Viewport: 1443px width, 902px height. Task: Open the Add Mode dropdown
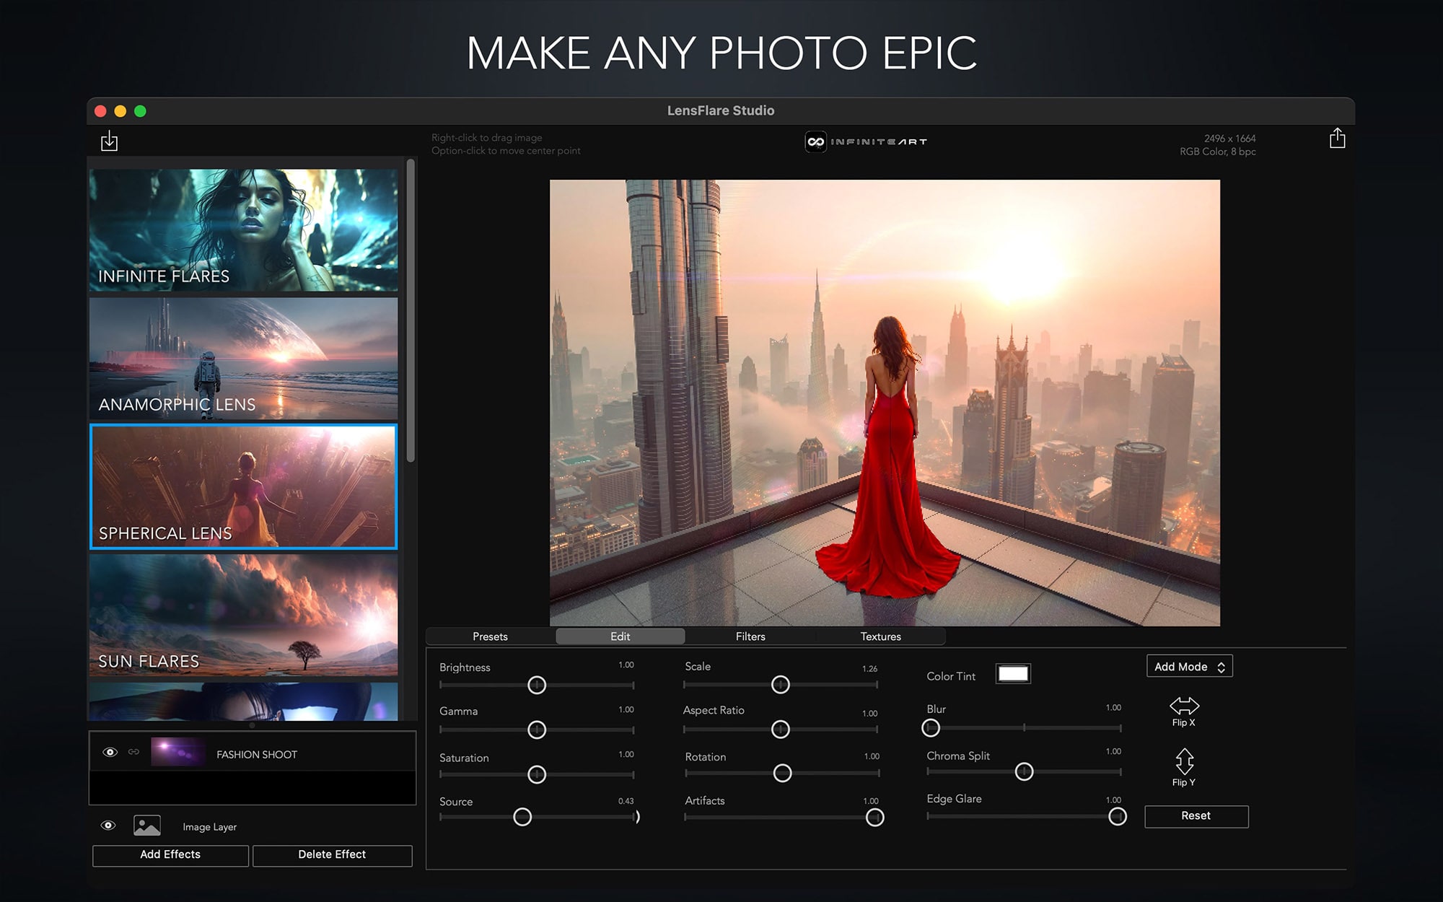pyautogui.click(x=1188, y=666)
